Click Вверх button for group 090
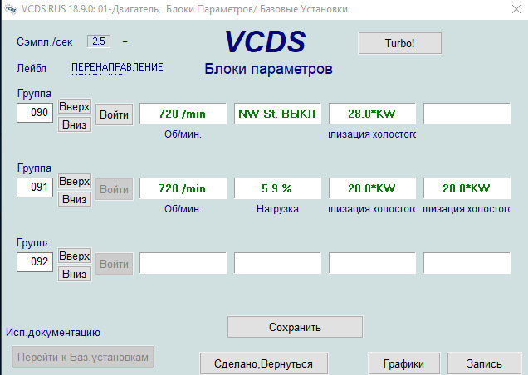528x375 pixels. [75, 107]
